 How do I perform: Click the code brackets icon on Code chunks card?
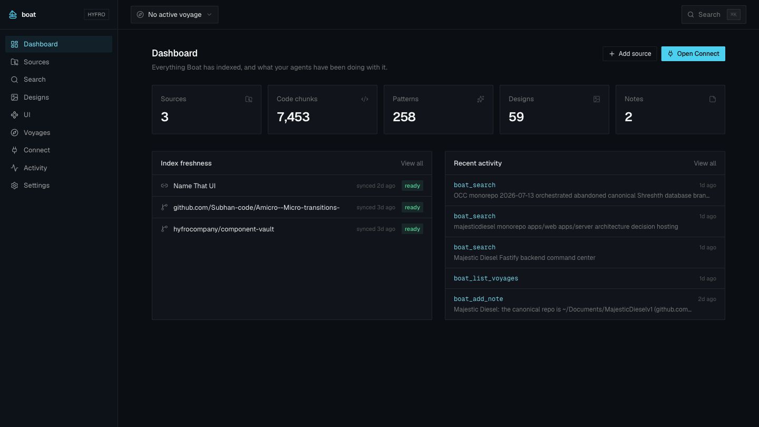(365, 99)
